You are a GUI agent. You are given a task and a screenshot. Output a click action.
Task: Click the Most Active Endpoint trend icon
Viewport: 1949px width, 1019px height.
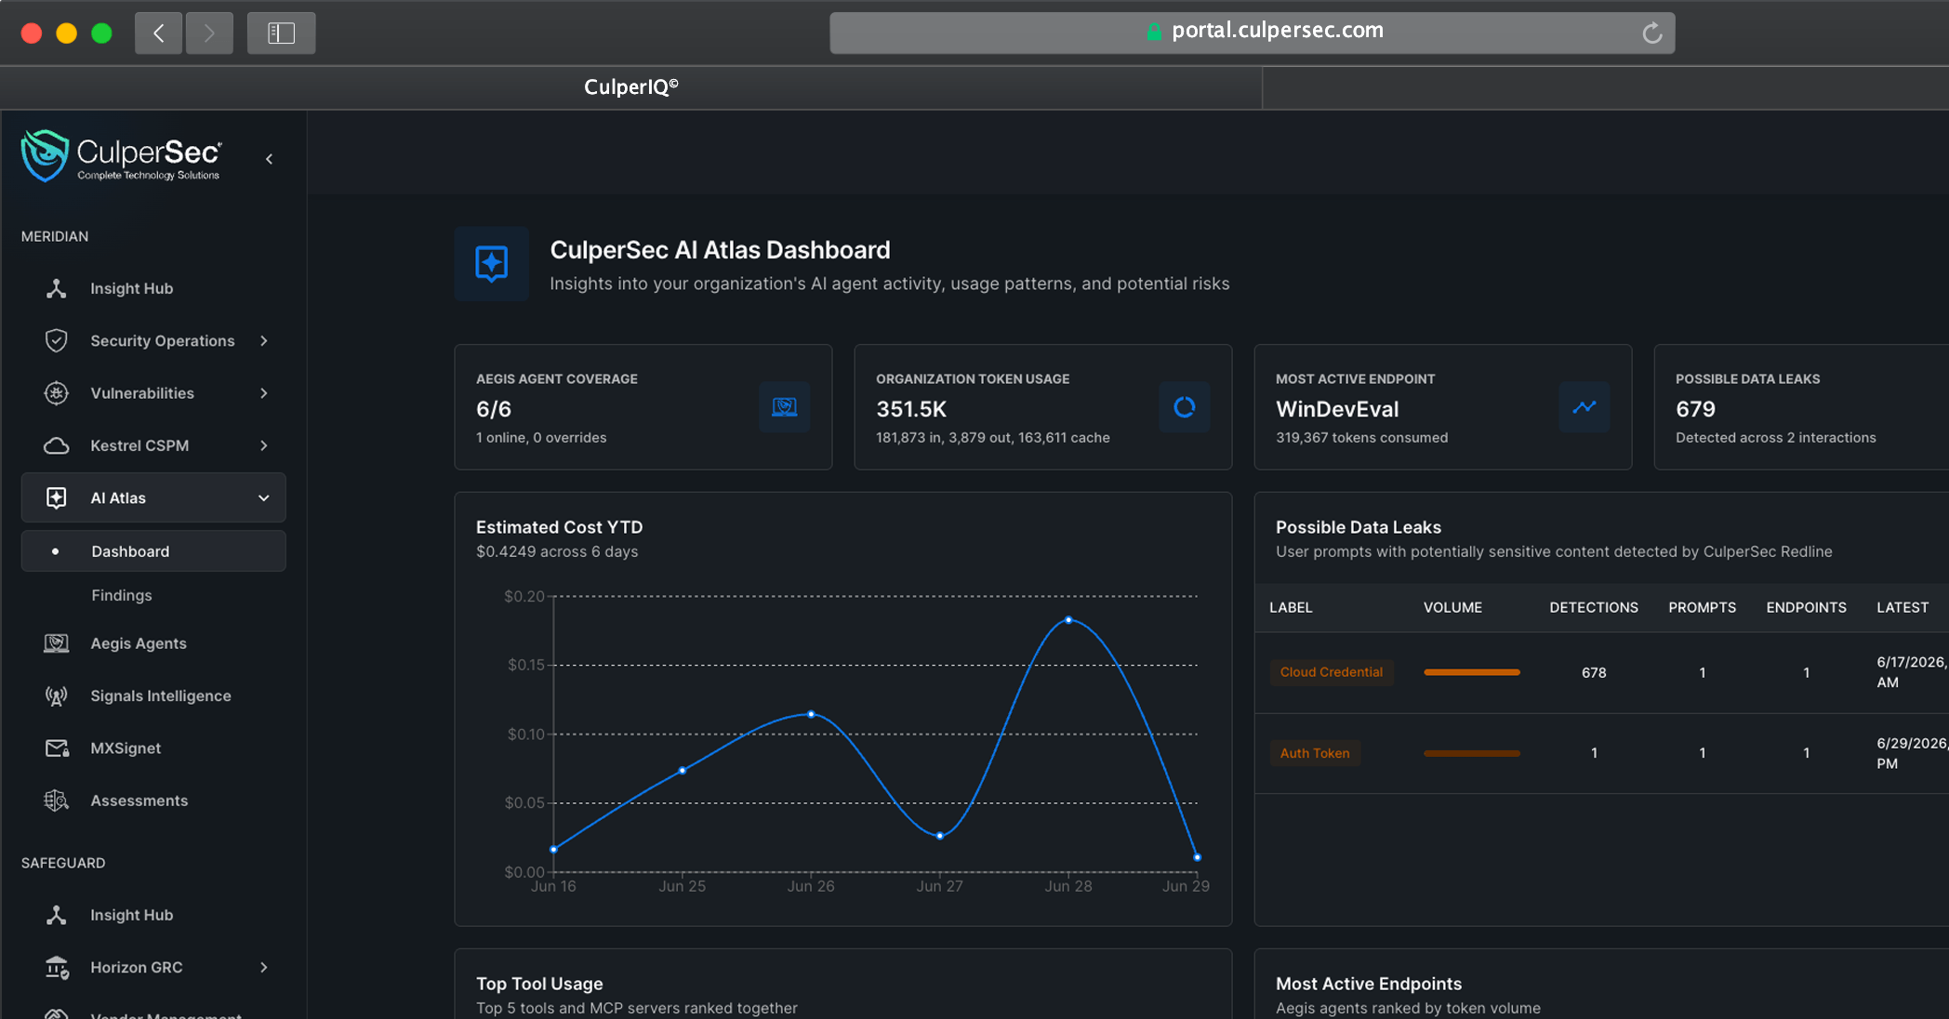(x=1584, y=407)
